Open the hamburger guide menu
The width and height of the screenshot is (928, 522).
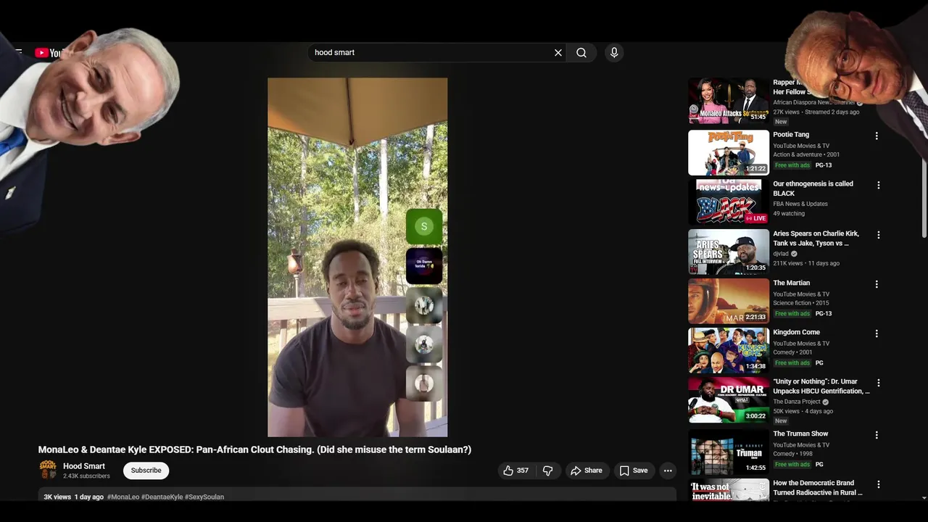tap(18, 53)
